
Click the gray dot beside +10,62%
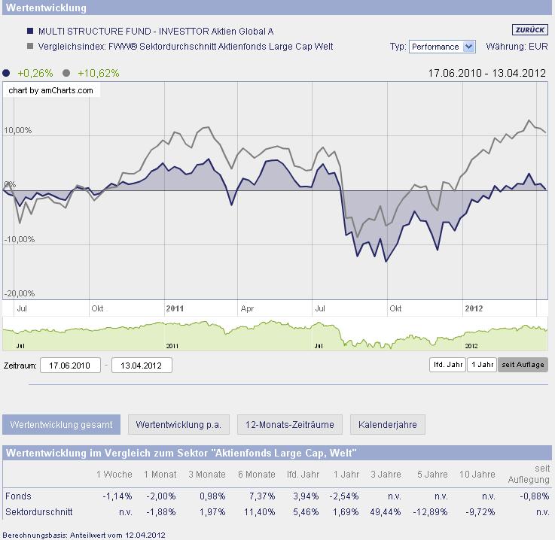pyautogui.click(x=66, y=73)
